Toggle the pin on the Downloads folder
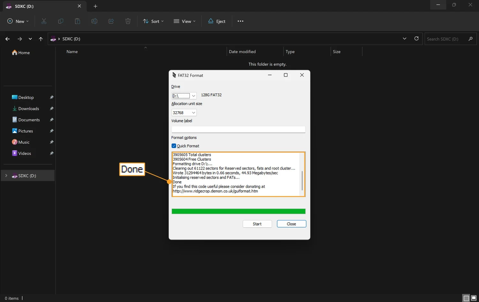 pyautogui.click(x=51, y=108)
